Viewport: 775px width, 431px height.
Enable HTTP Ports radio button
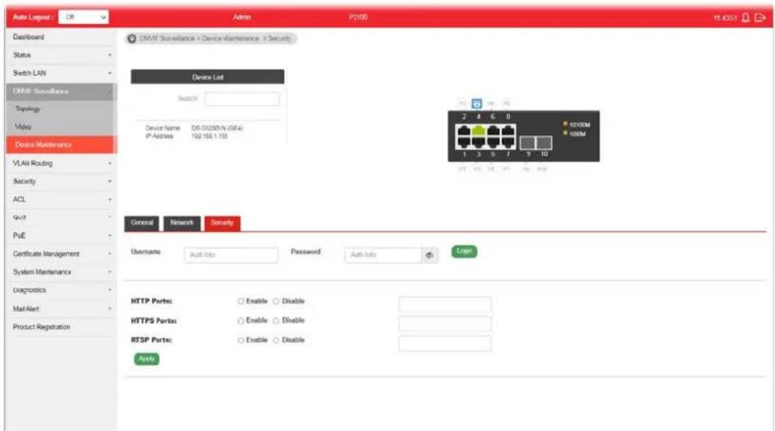point(241,301)
